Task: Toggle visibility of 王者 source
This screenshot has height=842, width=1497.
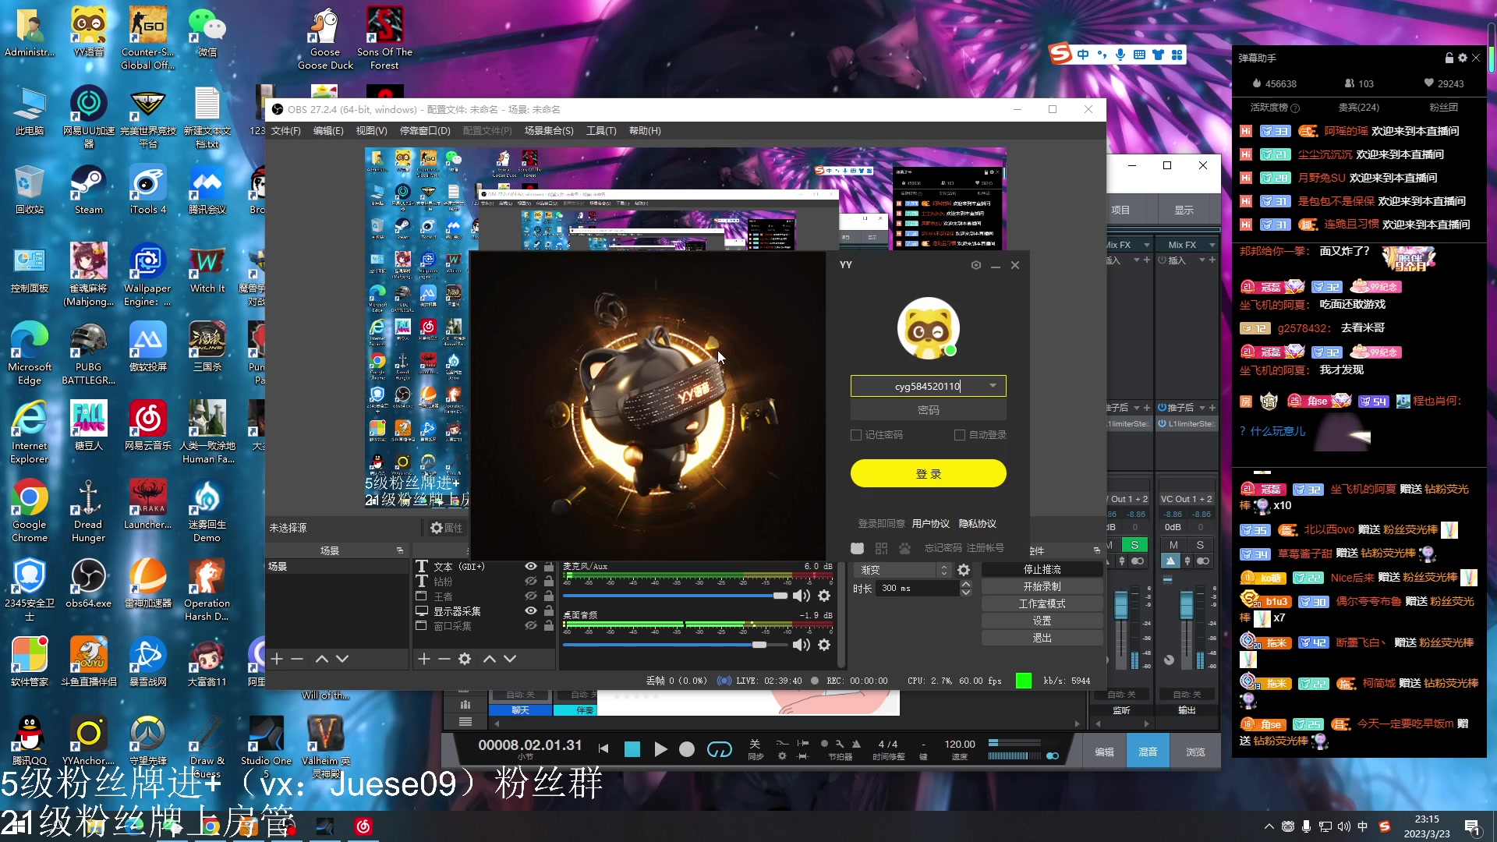Action: 531,596
